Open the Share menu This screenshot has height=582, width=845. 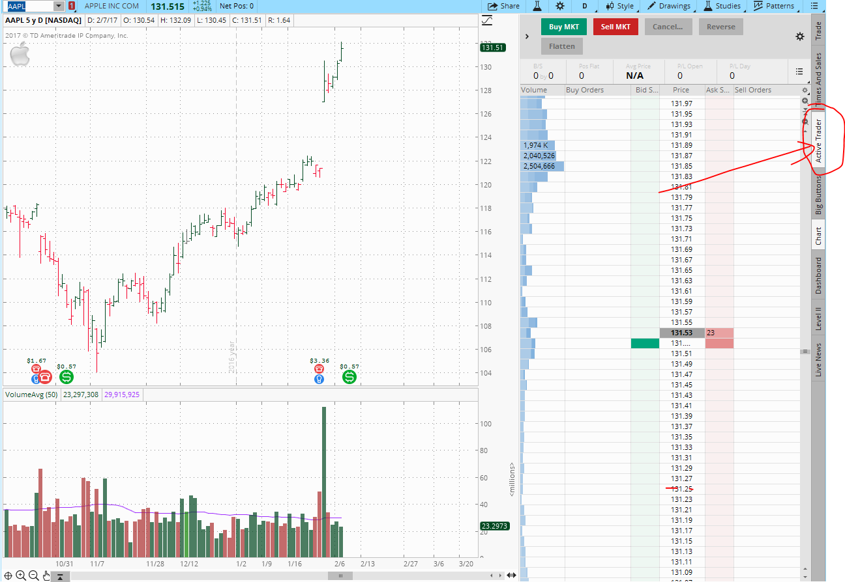(x=504, y=6)
